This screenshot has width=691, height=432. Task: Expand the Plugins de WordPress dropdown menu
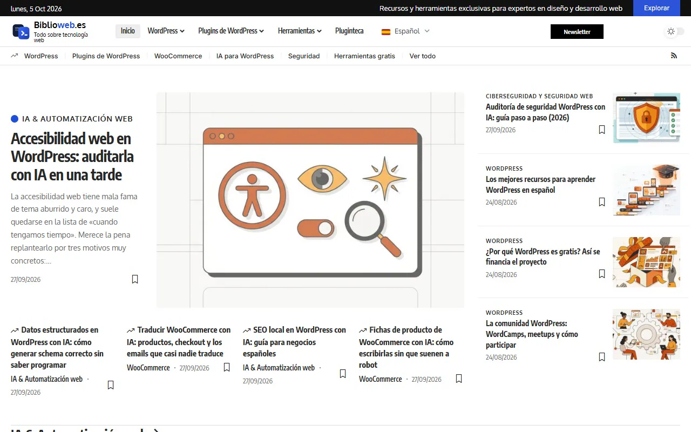tap(231, 31)
